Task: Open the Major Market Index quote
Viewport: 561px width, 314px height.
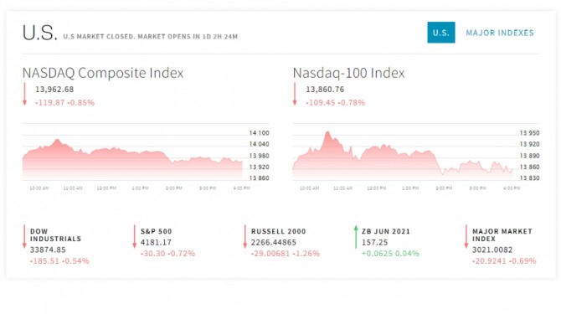Action: click(x=502, y=235)
